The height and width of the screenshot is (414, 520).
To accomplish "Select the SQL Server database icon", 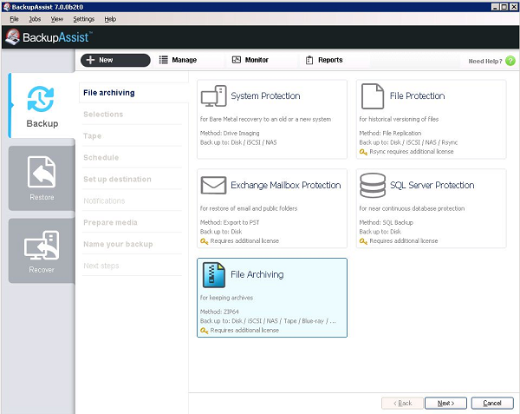I will [373, 185].
